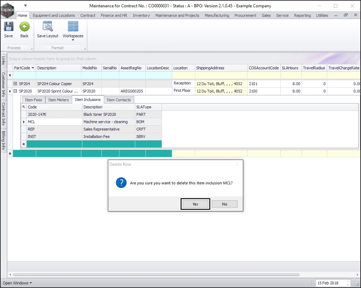
Task: Click the Black toner SP2020 description cell
Action: point(108,114)
